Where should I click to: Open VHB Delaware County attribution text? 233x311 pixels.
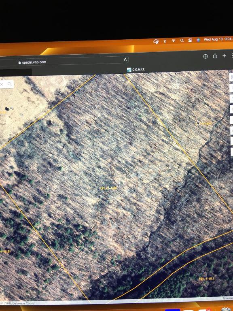pyautogui.click(x=17, y=303)
